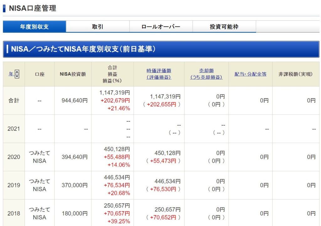Click the 2019 year cell
Screen dimensions: 321x226
point(14,185)
